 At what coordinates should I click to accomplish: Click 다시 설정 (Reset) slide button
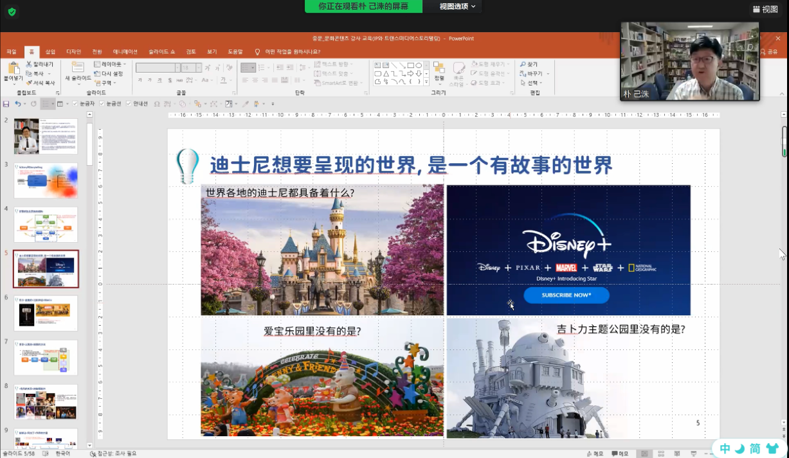click(x=108, y=73)
